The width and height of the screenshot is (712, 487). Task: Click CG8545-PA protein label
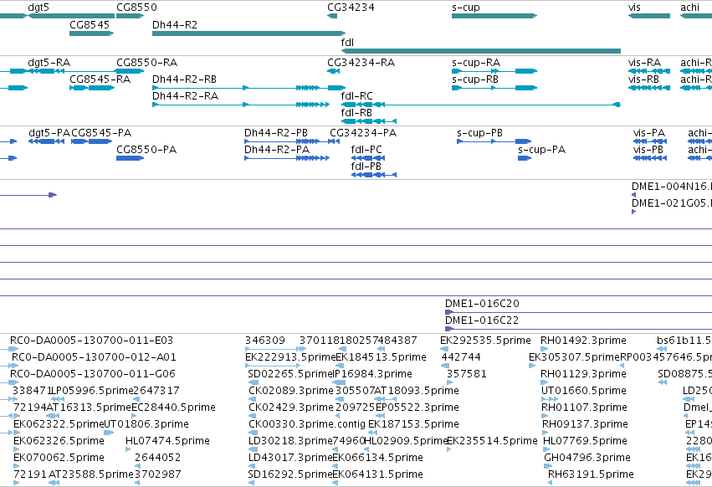[101, 133]
